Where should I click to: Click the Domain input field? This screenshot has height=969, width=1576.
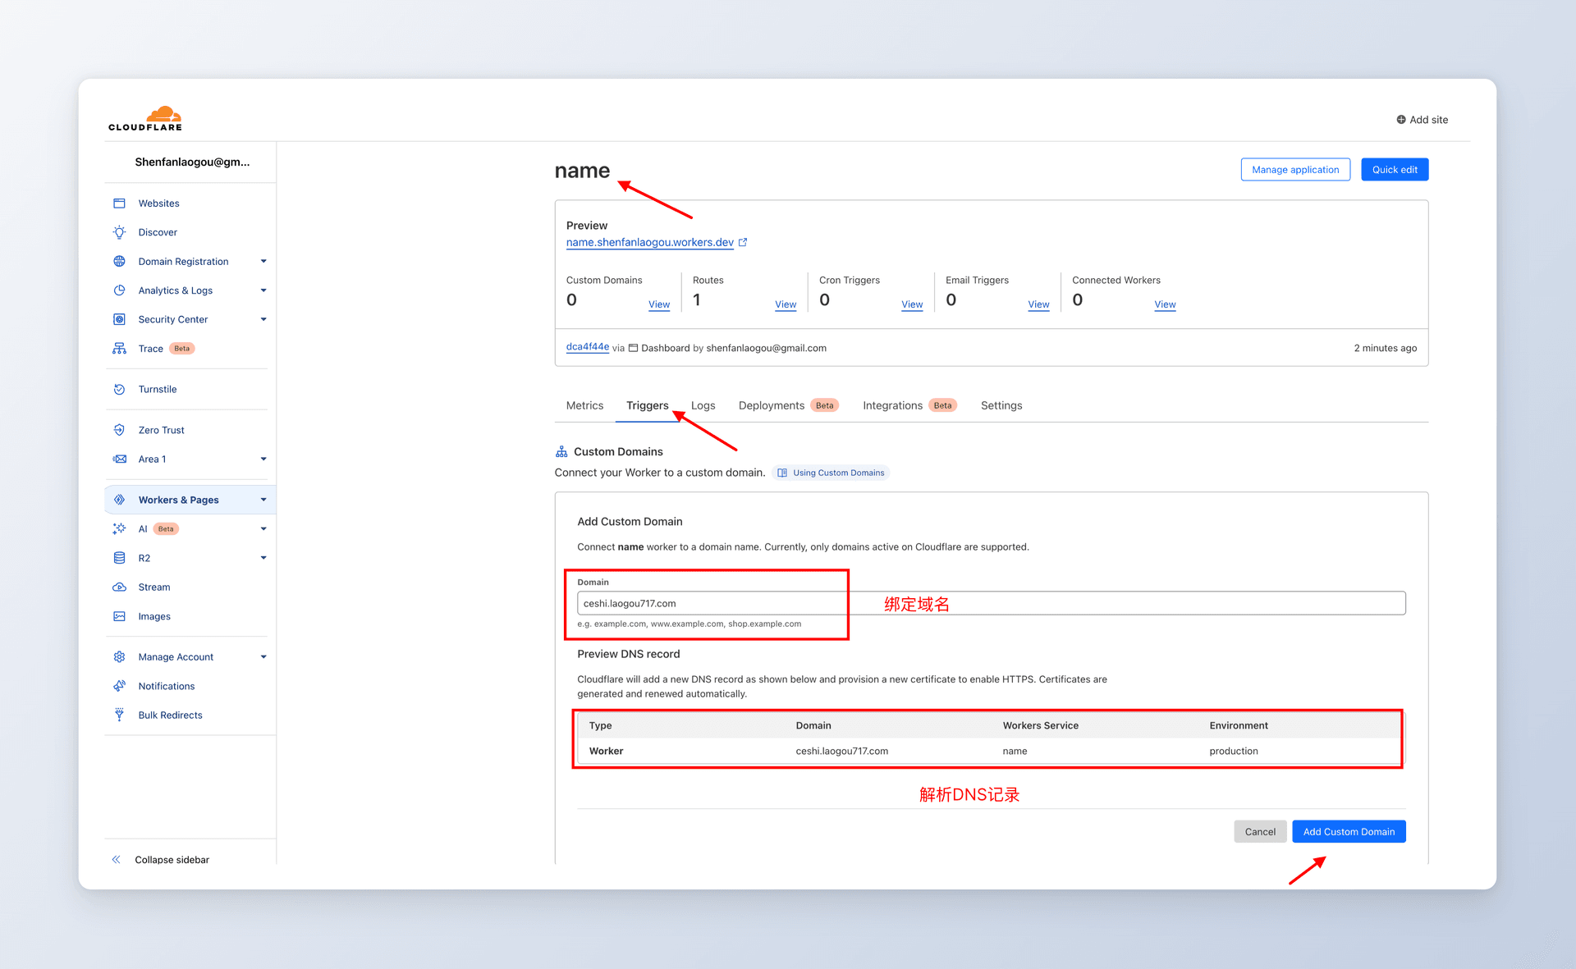click(x=991, y=603)
